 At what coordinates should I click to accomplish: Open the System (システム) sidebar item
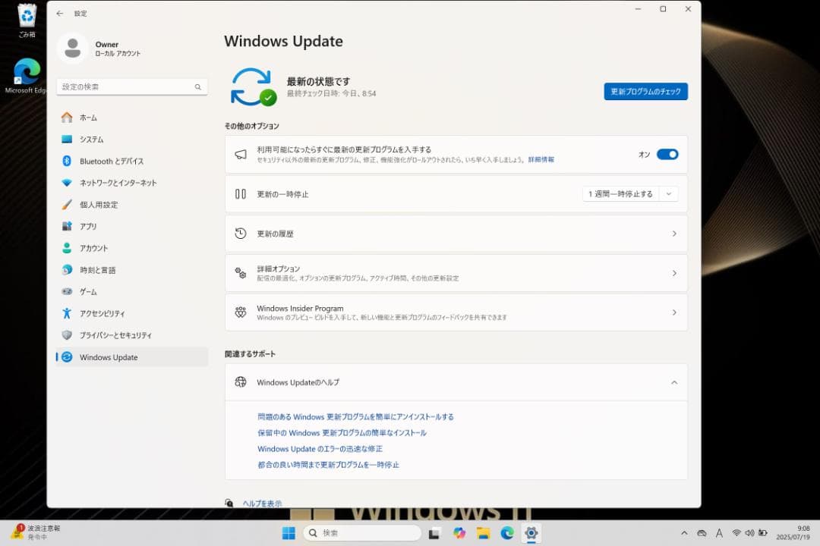coord(132,140)
